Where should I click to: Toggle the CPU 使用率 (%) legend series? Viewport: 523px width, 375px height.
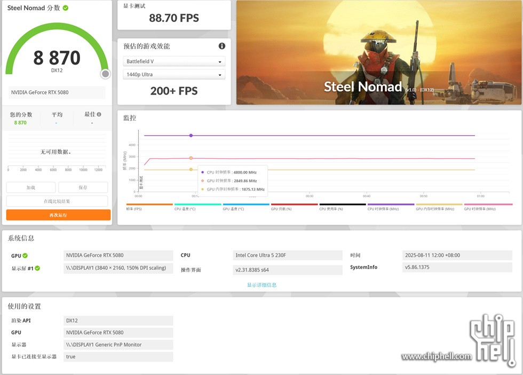343,207
